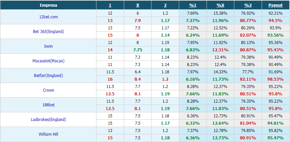Viewport: 290px width, 142px height.
Task: Sort by column X header
Action: (137, 5)
